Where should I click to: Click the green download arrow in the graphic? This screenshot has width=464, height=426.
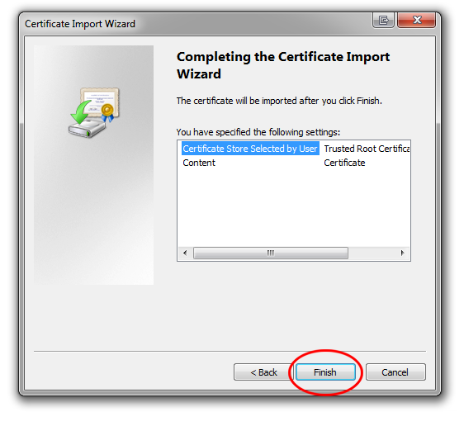[80, 111]
